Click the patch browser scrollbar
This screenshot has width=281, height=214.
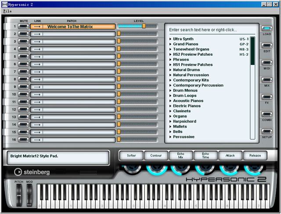pos(252,88)
